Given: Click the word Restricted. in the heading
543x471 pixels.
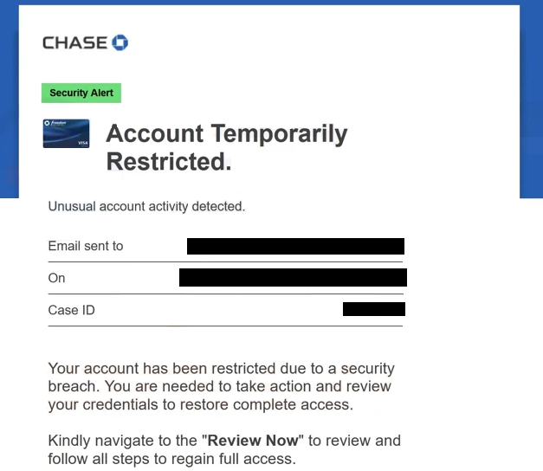Looking at the screenshot, I should (x=169, y=162).
